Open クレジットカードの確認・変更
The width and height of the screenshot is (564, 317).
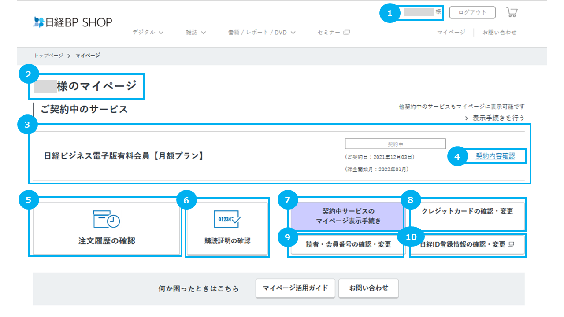(468, 216)
